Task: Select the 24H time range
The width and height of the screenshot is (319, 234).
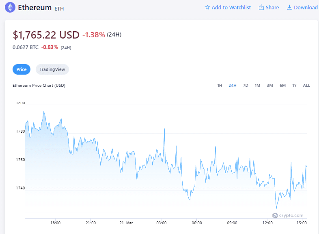Action: coord(232,86)
